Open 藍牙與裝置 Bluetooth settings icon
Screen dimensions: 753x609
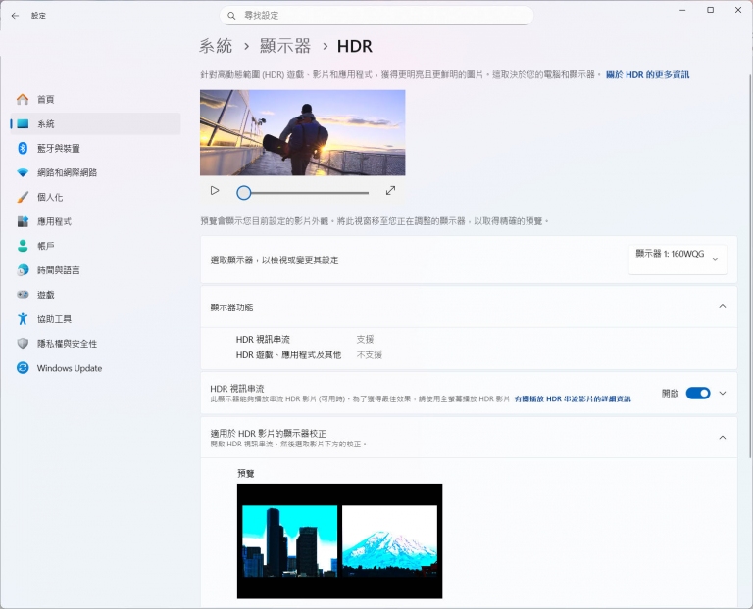(x=23, y=148)
